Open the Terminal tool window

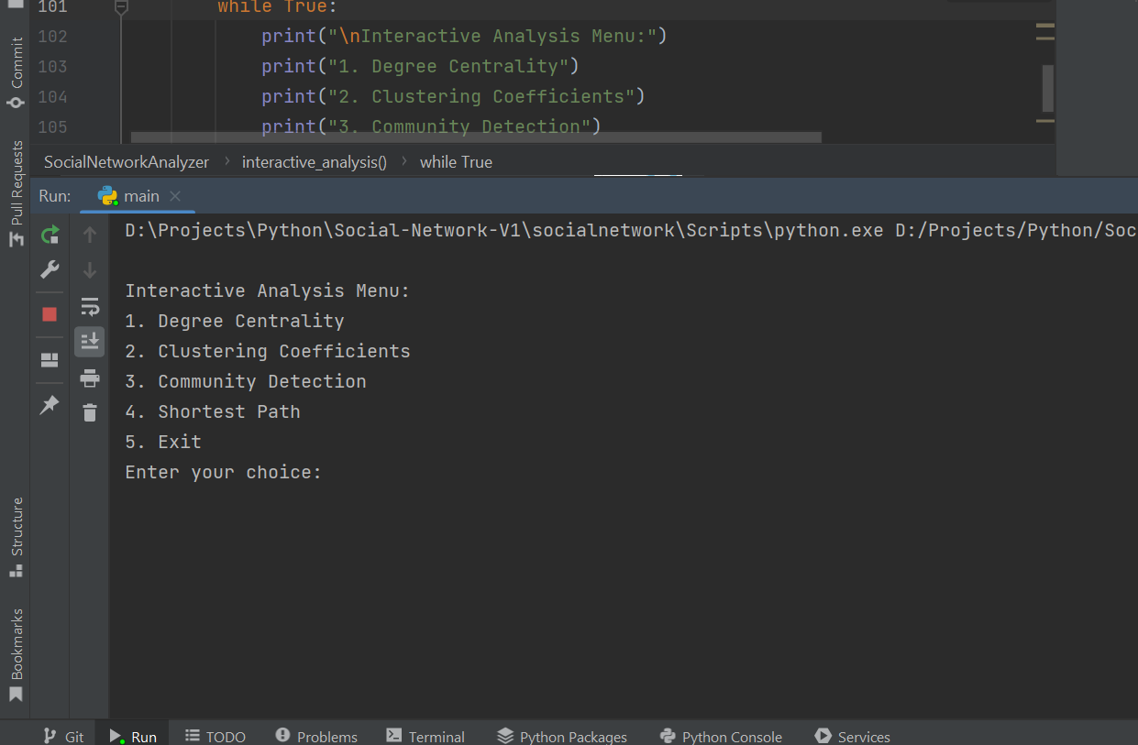pos(425,737)
